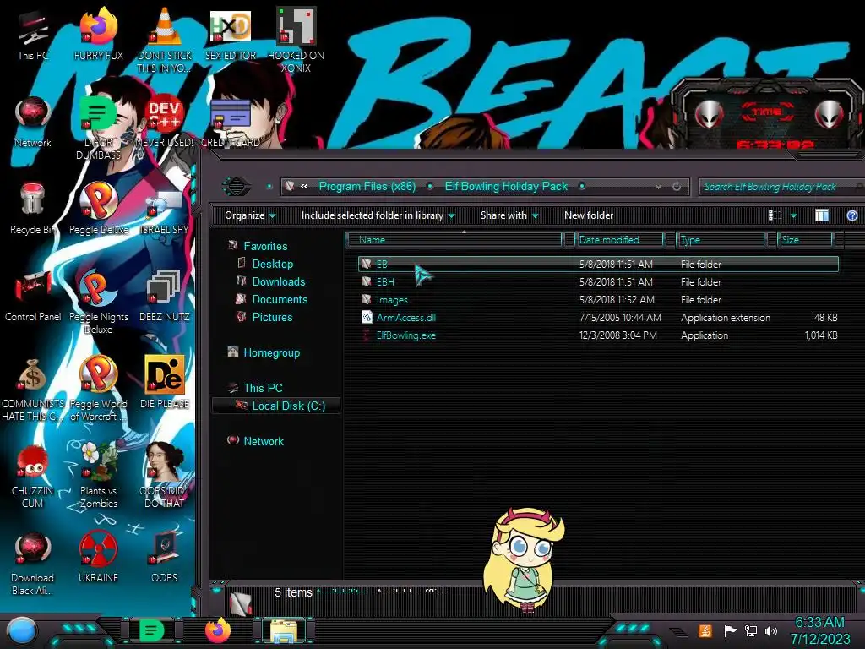Open the Peggle Nights Deluxe icon

pyautogui.click(x=98, y=302)
